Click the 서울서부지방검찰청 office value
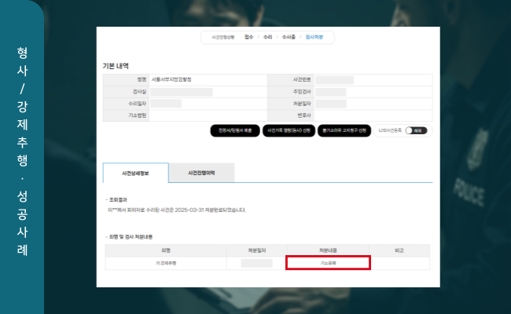Screen dimensions: 511x314 [x=171, y=80]
